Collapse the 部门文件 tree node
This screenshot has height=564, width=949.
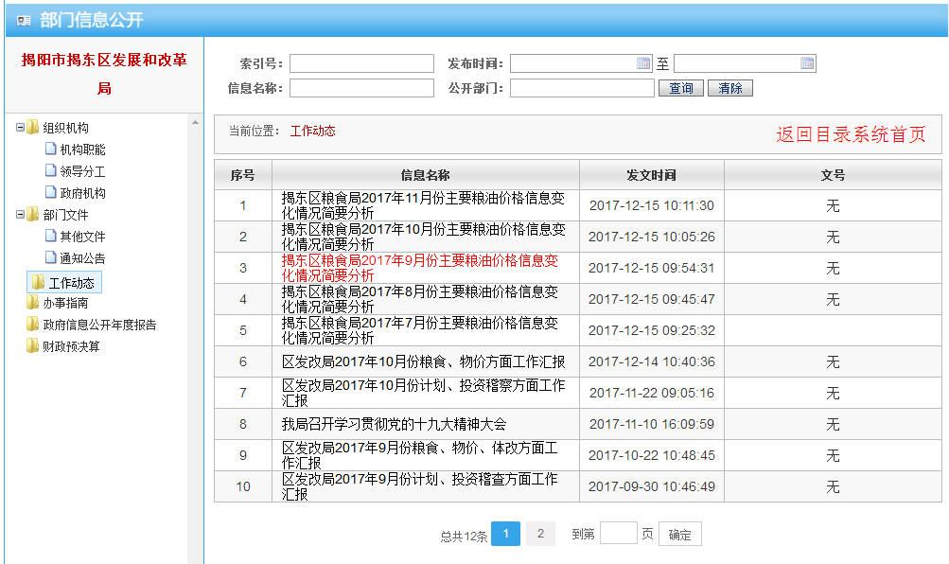20,214
